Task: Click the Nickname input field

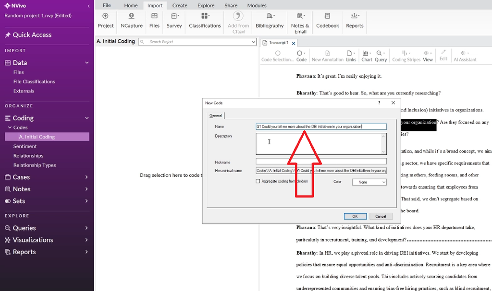Action: click(321, 161)
